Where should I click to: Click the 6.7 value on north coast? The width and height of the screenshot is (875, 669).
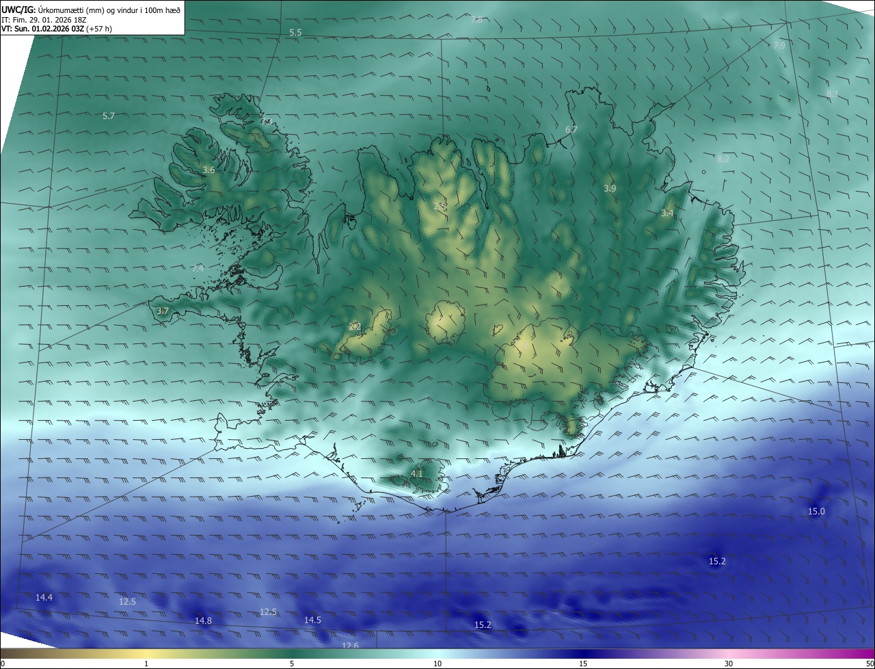[x=571, y=130]
